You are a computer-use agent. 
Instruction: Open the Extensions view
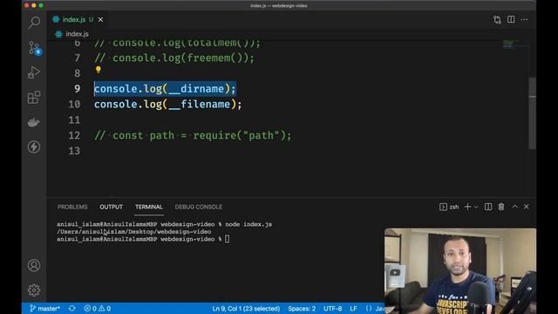point(34,97)
